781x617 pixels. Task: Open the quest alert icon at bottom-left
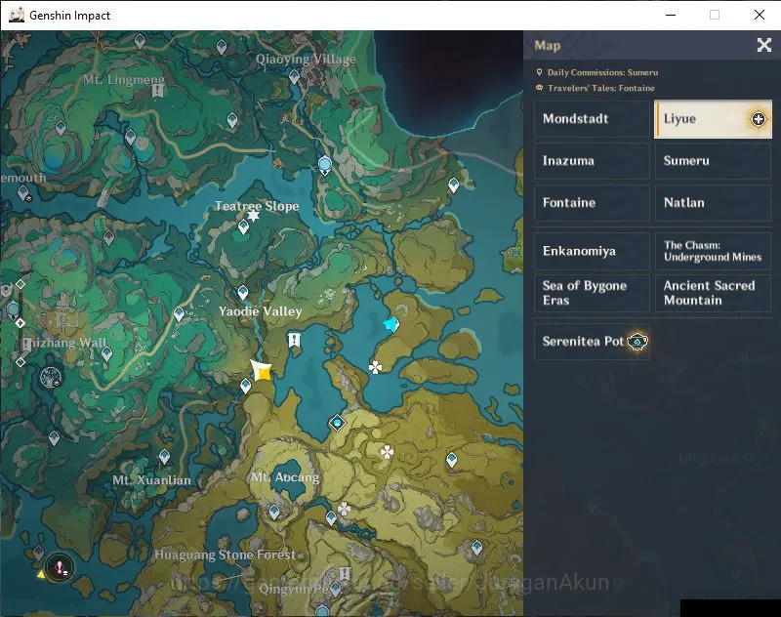60,567
